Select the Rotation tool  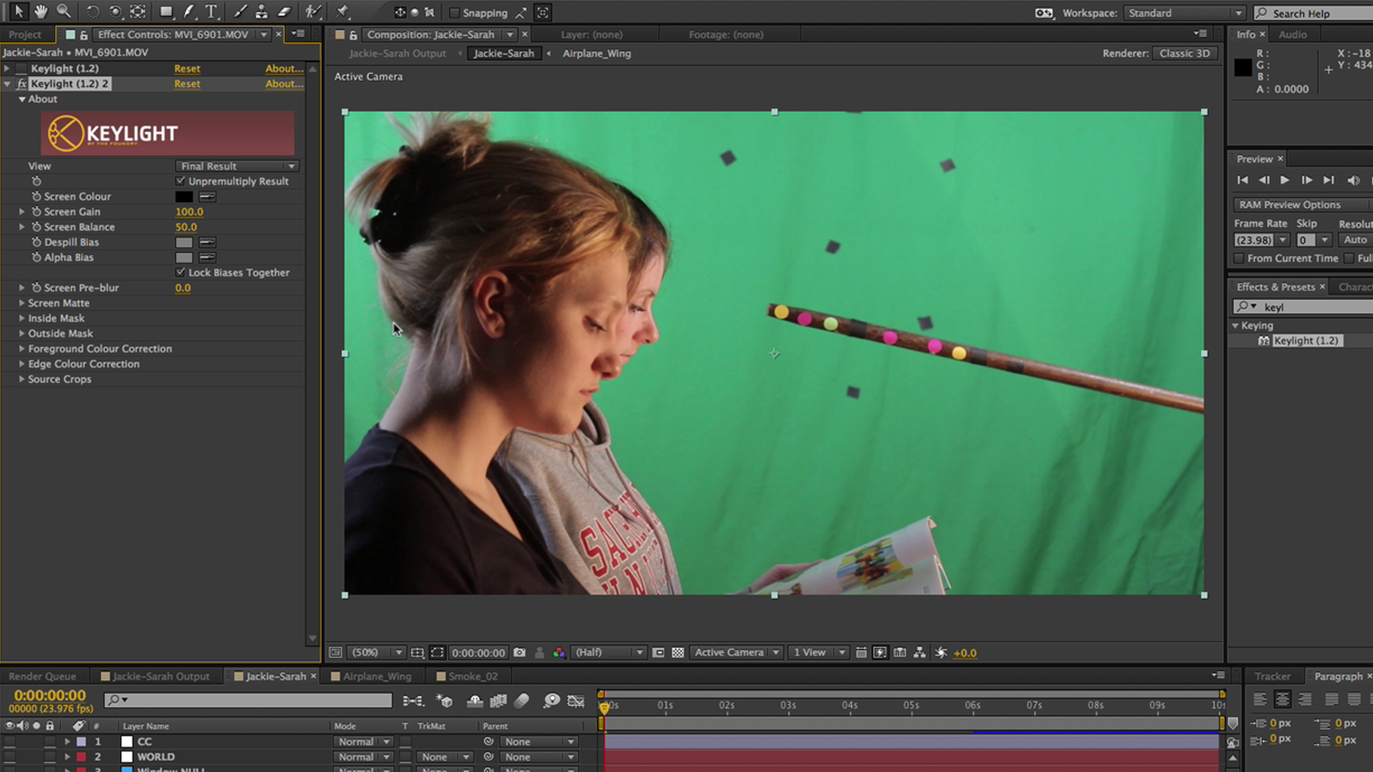click(x=92, y=12)
